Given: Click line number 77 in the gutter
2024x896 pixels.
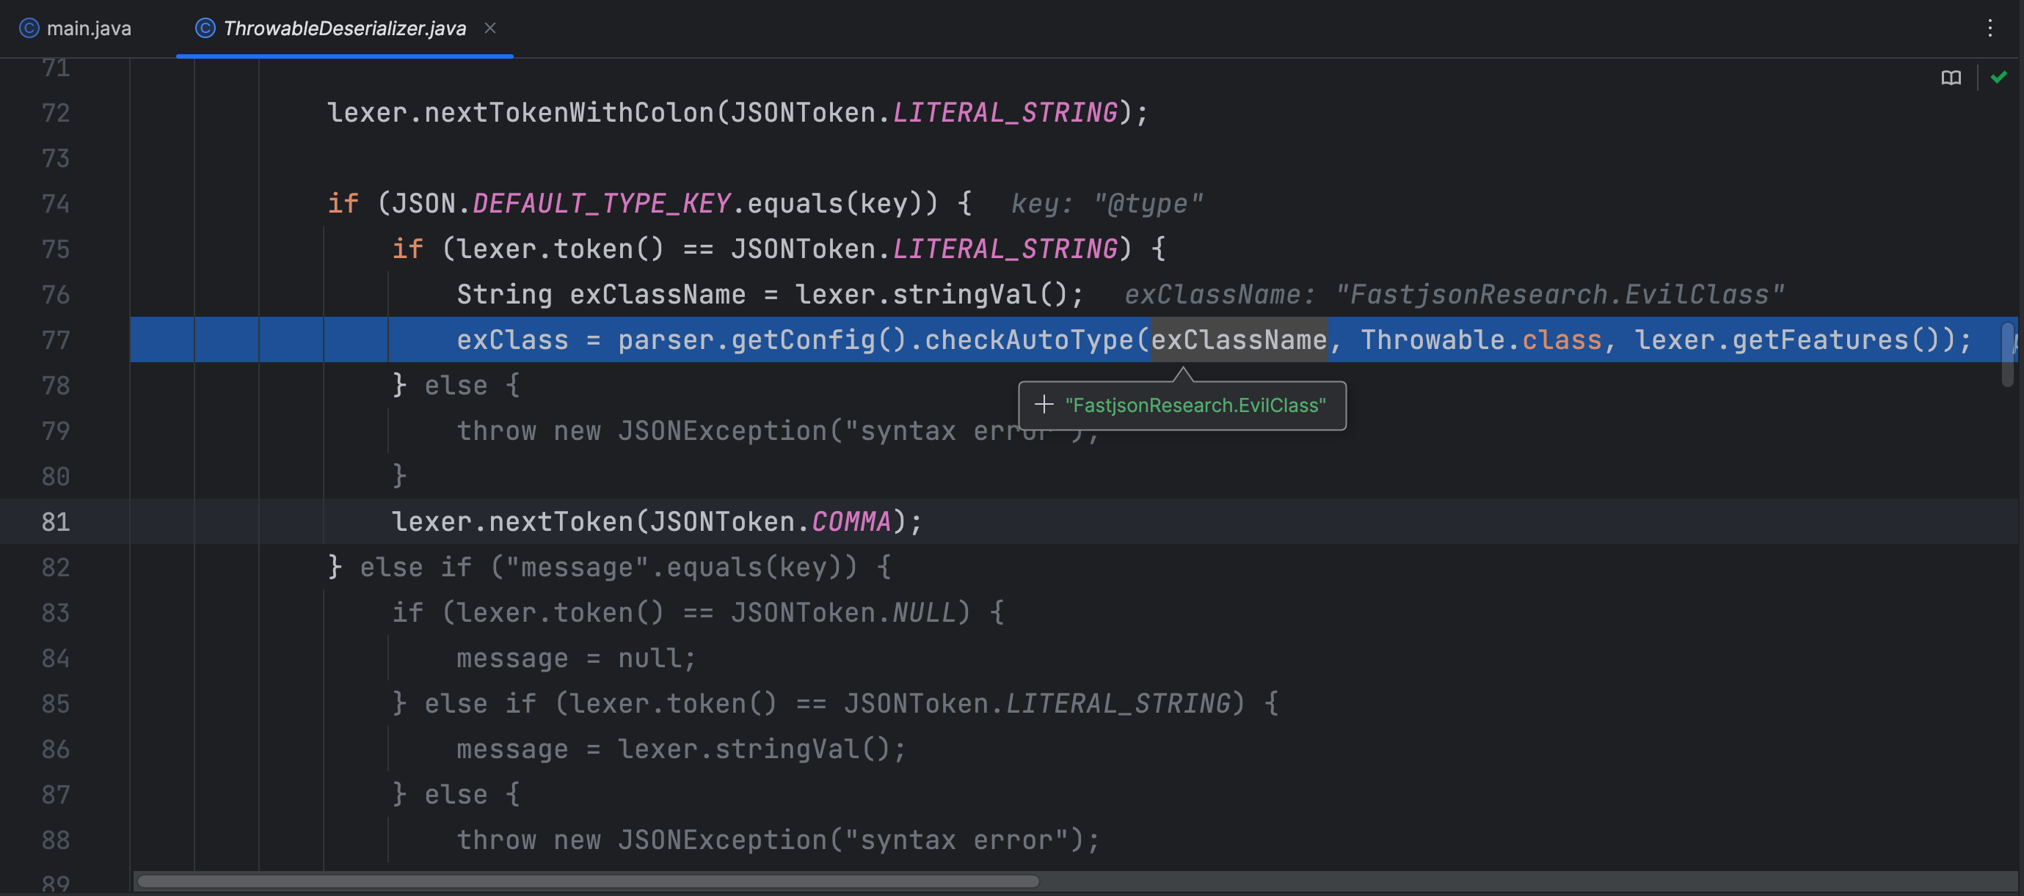Looking at the screenshot, I should coord(55,340).
